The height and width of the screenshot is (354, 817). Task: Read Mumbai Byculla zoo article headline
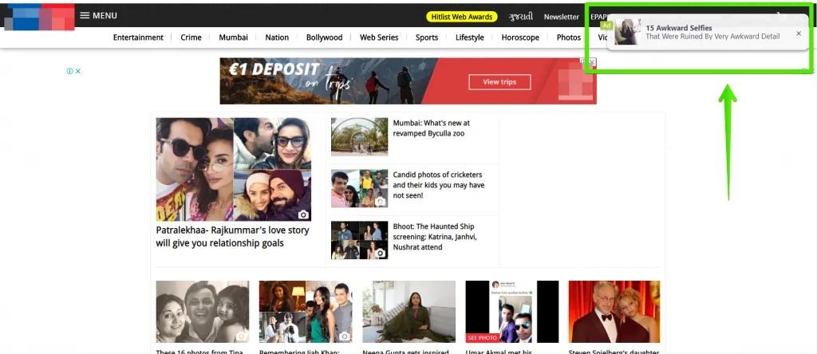tap(432, 128)
